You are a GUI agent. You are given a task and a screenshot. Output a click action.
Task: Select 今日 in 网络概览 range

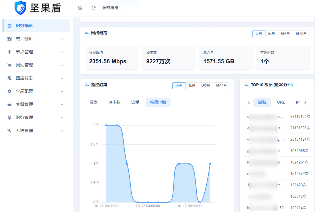tap(259, 34)
